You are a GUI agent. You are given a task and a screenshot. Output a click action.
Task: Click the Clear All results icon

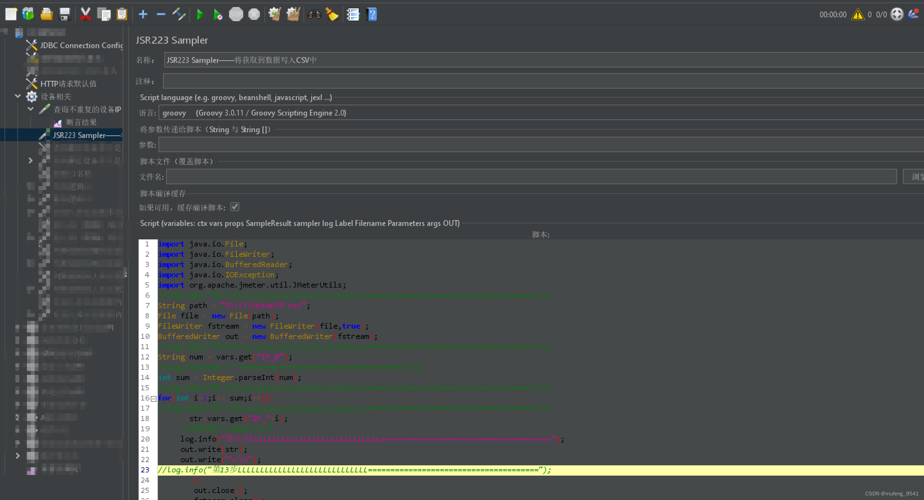(x=293, y=14)
